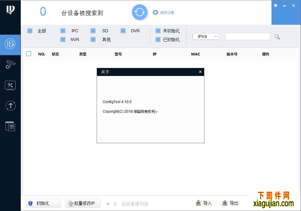
Task: Open the camera device configuration section
Action: (x=10, y=65)
